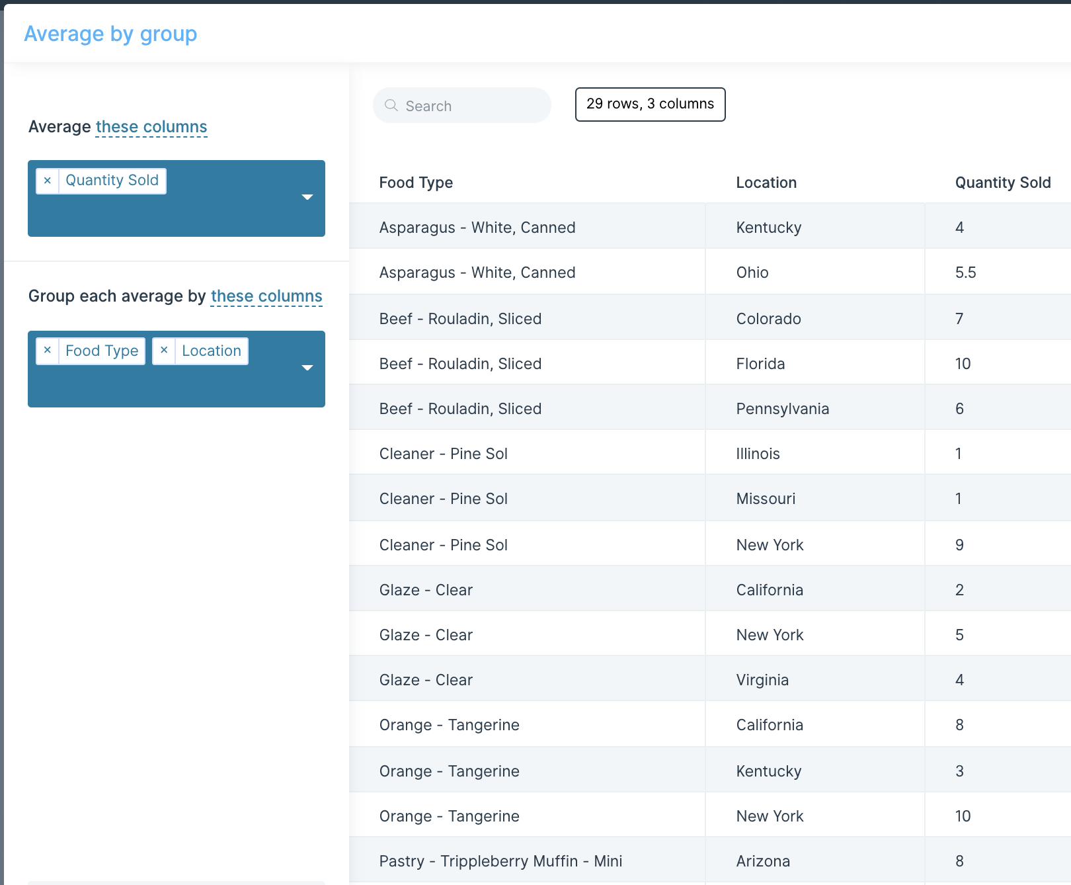Viewport: 1071px width, 885px height.
Task: Click the Colorado location cell
Action: tap(769, 319)
